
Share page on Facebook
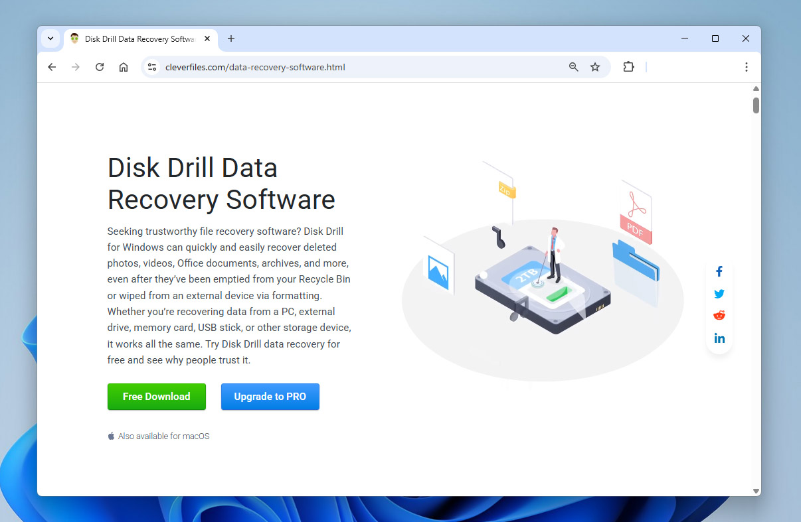719,271
